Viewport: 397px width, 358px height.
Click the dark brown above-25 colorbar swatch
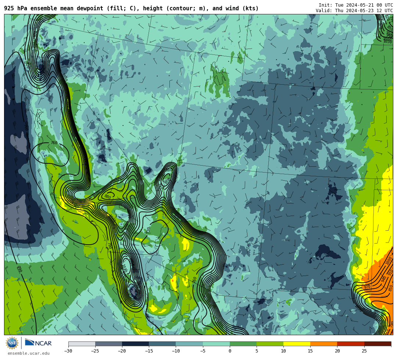(x=378, y=344)
